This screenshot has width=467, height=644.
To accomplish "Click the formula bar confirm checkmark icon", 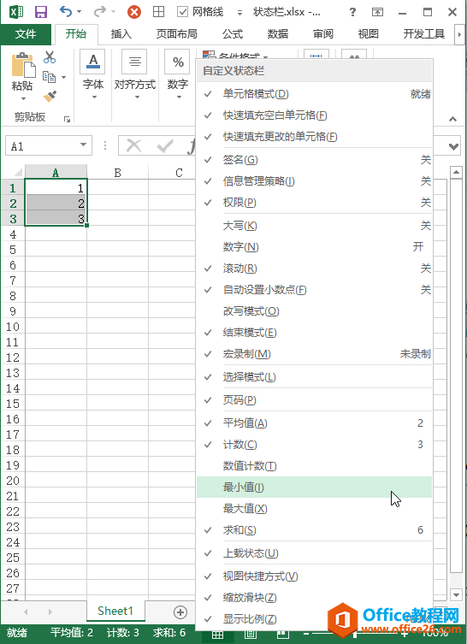I will (165, 145).
